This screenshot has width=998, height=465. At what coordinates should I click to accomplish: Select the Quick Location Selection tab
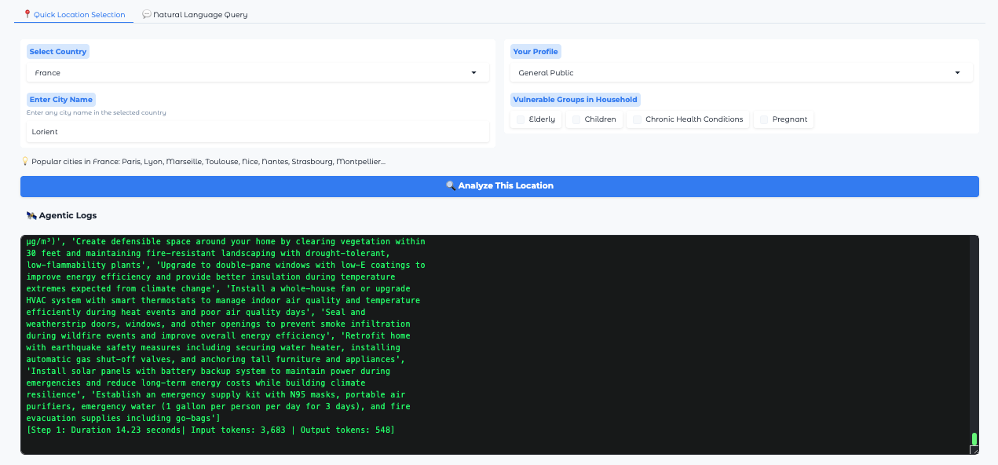(x=73, y=14)
